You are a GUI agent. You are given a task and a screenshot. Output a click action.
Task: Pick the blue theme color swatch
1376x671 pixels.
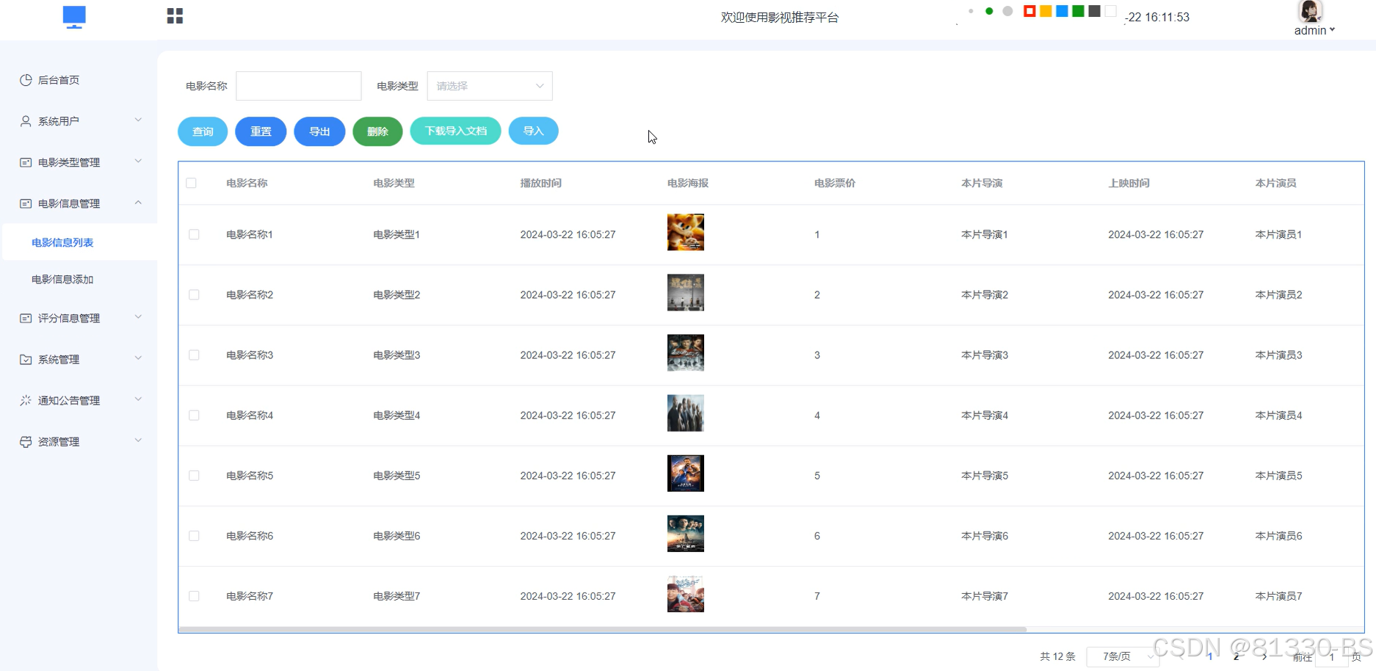point(1062,11)
